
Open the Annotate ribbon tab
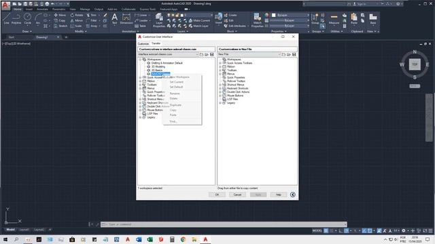click(42, 9)
